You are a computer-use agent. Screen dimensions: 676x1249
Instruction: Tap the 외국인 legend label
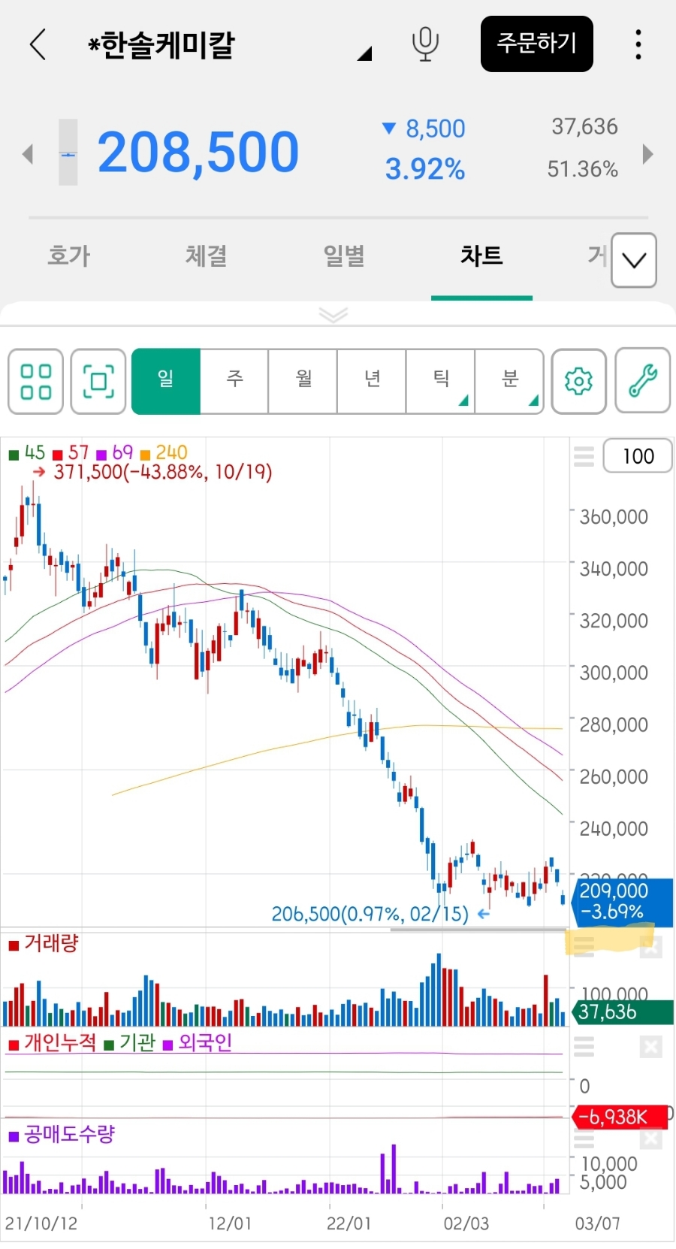[198, 1042]
